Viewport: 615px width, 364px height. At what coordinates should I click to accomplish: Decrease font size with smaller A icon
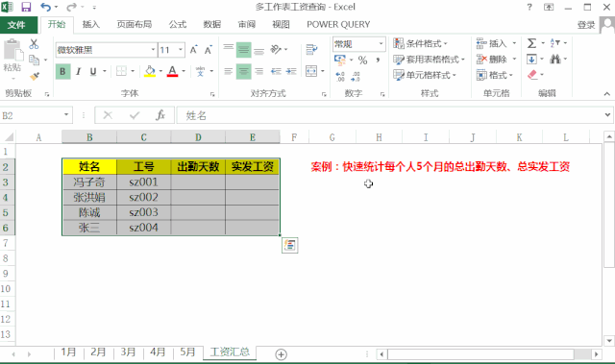click(209, 50)
